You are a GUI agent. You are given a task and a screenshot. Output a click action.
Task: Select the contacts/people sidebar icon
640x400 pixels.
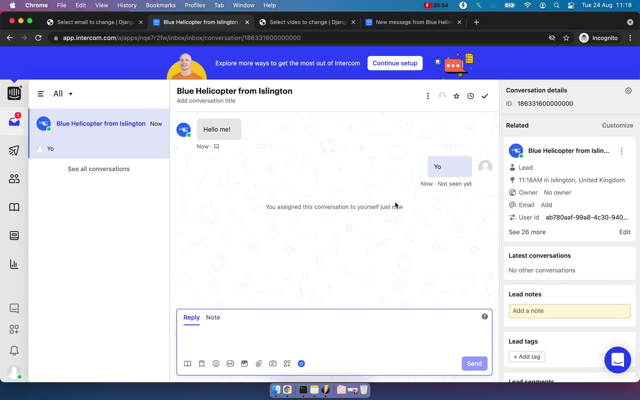[x=14, y=179]
